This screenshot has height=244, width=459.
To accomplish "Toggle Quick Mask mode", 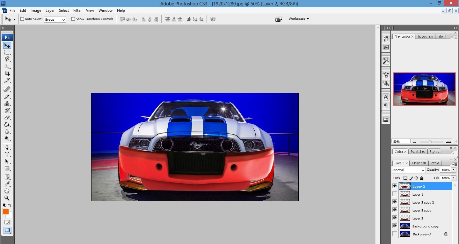I will 7,222.
